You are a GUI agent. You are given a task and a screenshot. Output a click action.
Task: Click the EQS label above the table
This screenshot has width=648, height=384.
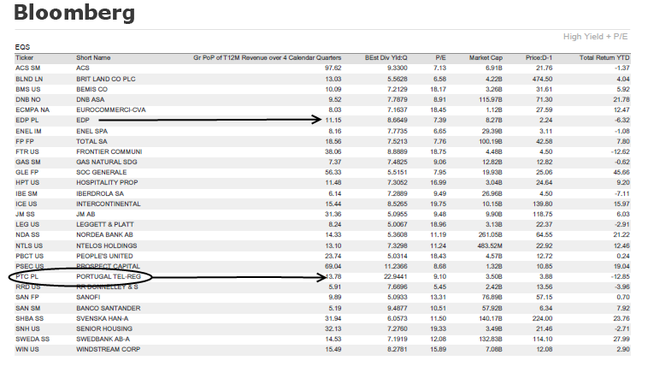pyautogui.click(x=22, y=47)
